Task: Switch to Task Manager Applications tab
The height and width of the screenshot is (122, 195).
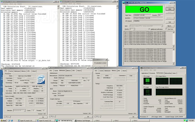Action: click(145, 73)
